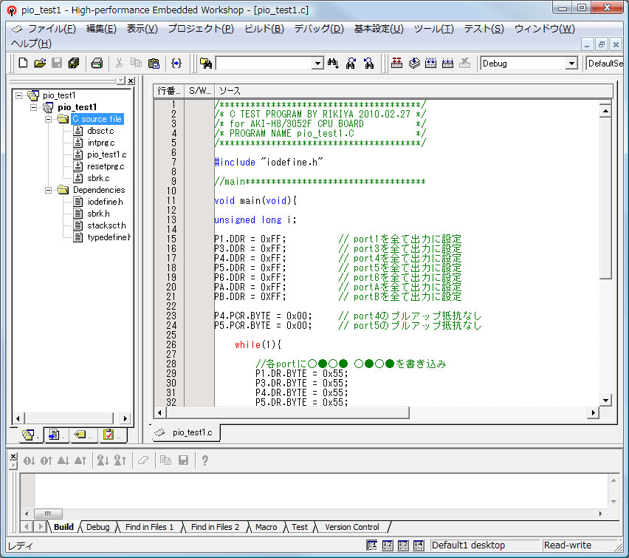Select iodefine.h under Dependencies

click(x=105, y=202)
